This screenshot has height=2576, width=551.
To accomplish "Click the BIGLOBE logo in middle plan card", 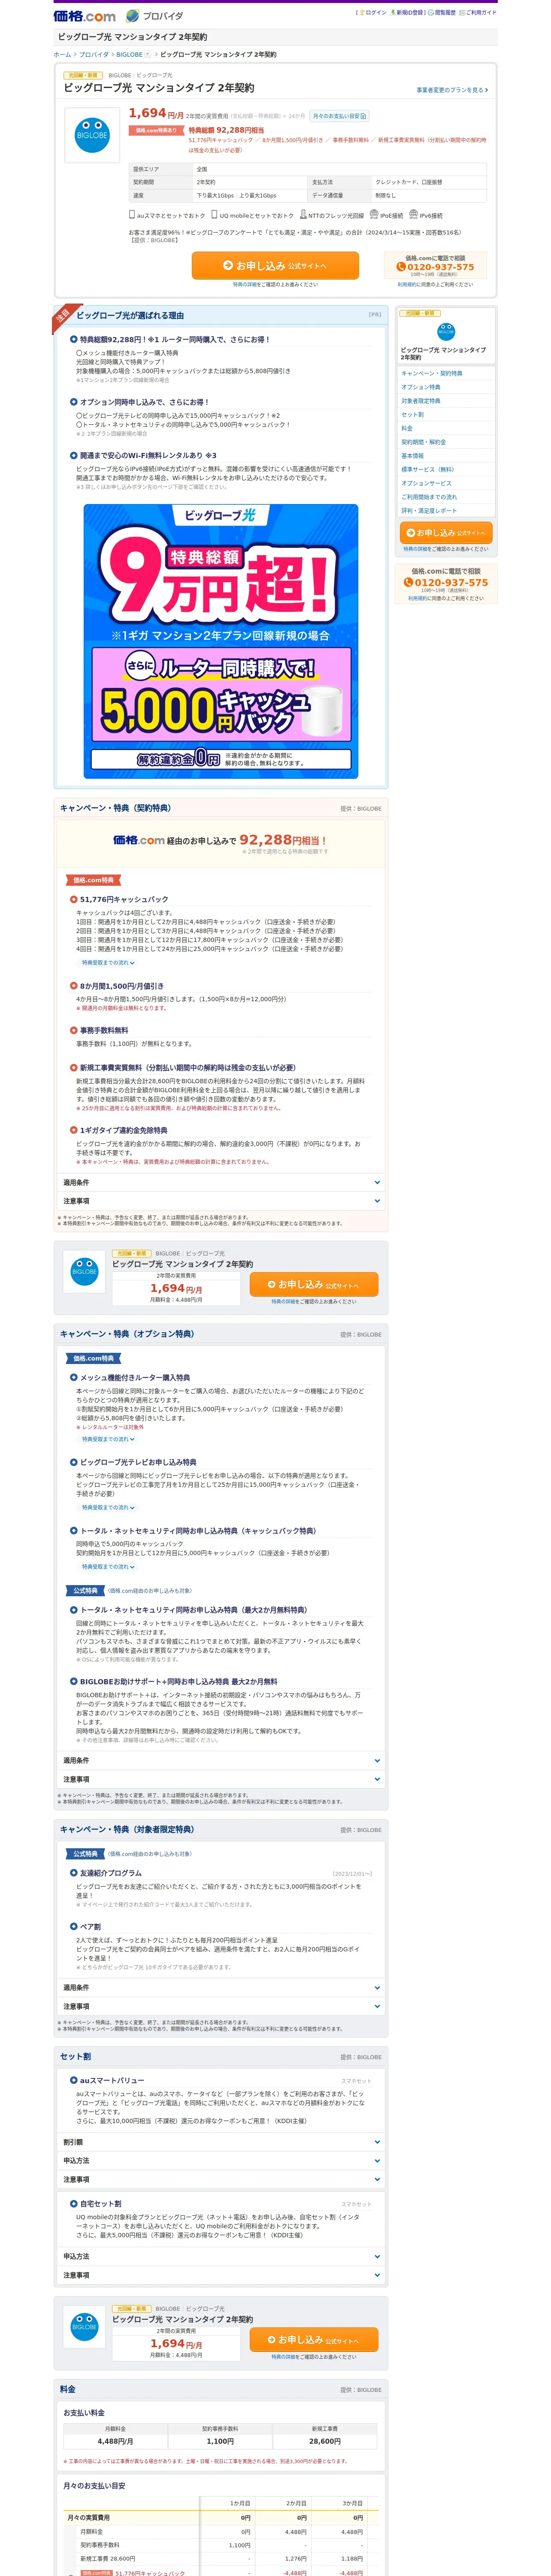I will click(x=84, y=1272).
